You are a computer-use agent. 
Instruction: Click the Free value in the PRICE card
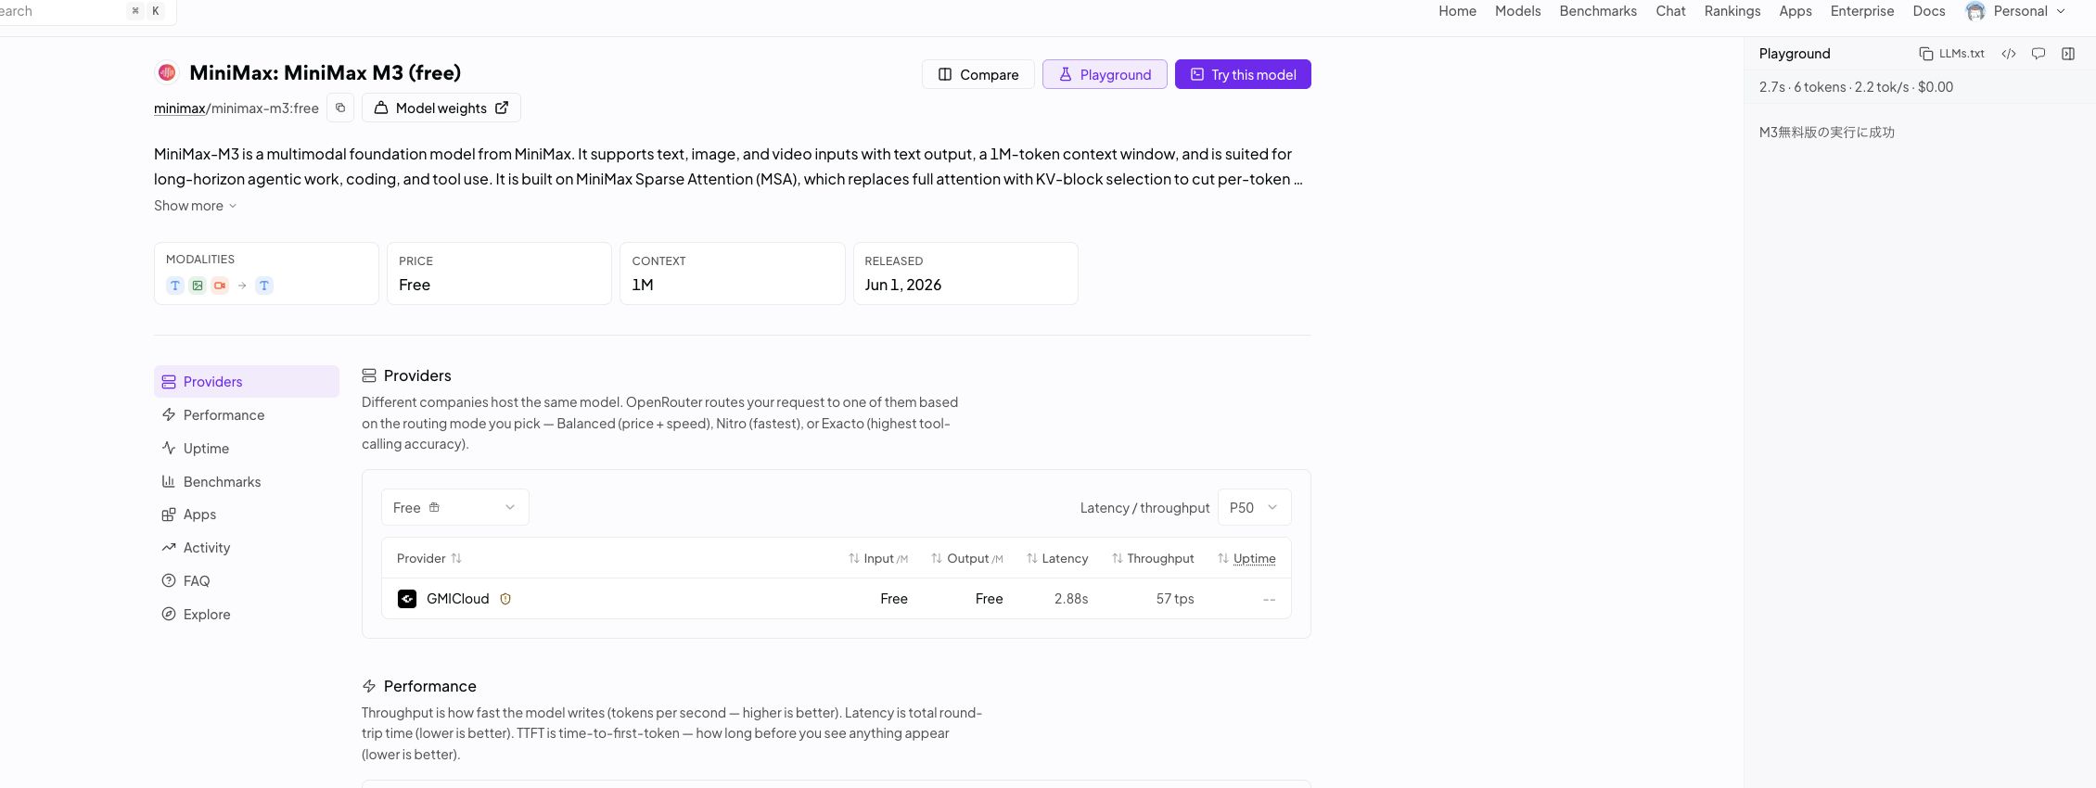(x=415, y=285)
